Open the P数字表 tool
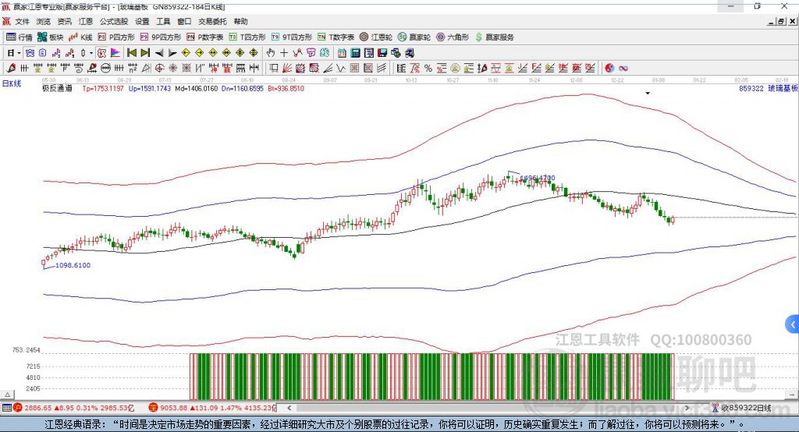The image size is (799, 432). pos(205,37)
